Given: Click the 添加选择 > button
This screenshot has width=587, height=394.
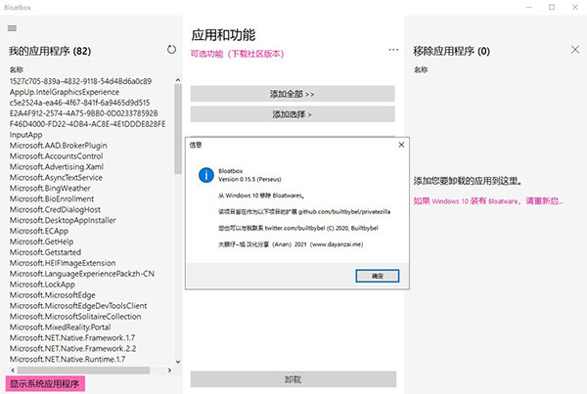Looking at the screenshot, I should click(x=292, y=114).
